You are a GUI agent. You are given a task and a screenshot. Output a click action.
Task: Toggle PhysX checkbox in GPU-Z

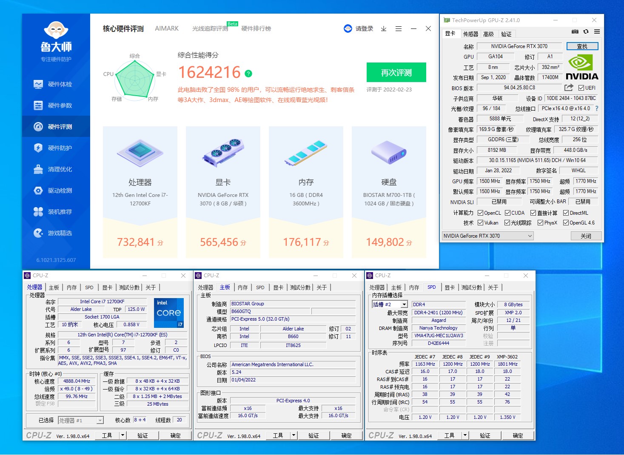tap(540, 223)
